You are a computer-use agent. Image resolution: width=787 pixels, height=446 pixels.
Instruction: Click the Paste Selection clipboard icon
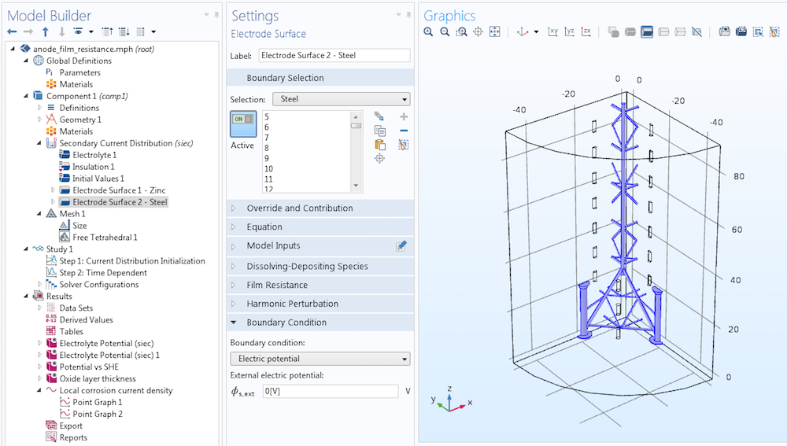pyautogui.click(x=379, y=145)
